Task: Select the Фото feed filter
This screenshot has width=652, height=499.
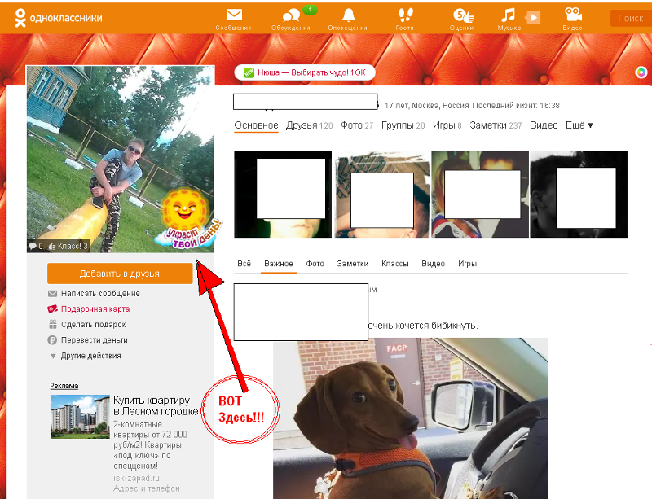Action: point(315,264)
